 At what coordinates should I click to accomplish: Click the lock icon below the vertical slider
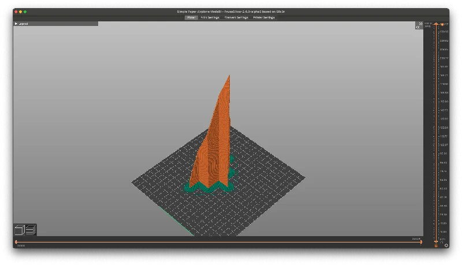click(436, 245)
